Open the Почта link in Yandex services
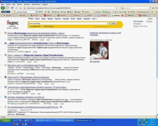158x126 pixels. point(37,19)
